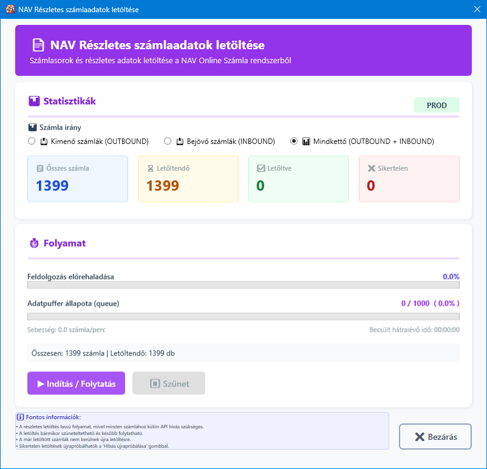487x469 pixels.
Task: Click the invoice icon in Összes számla card
Action: 39,169
